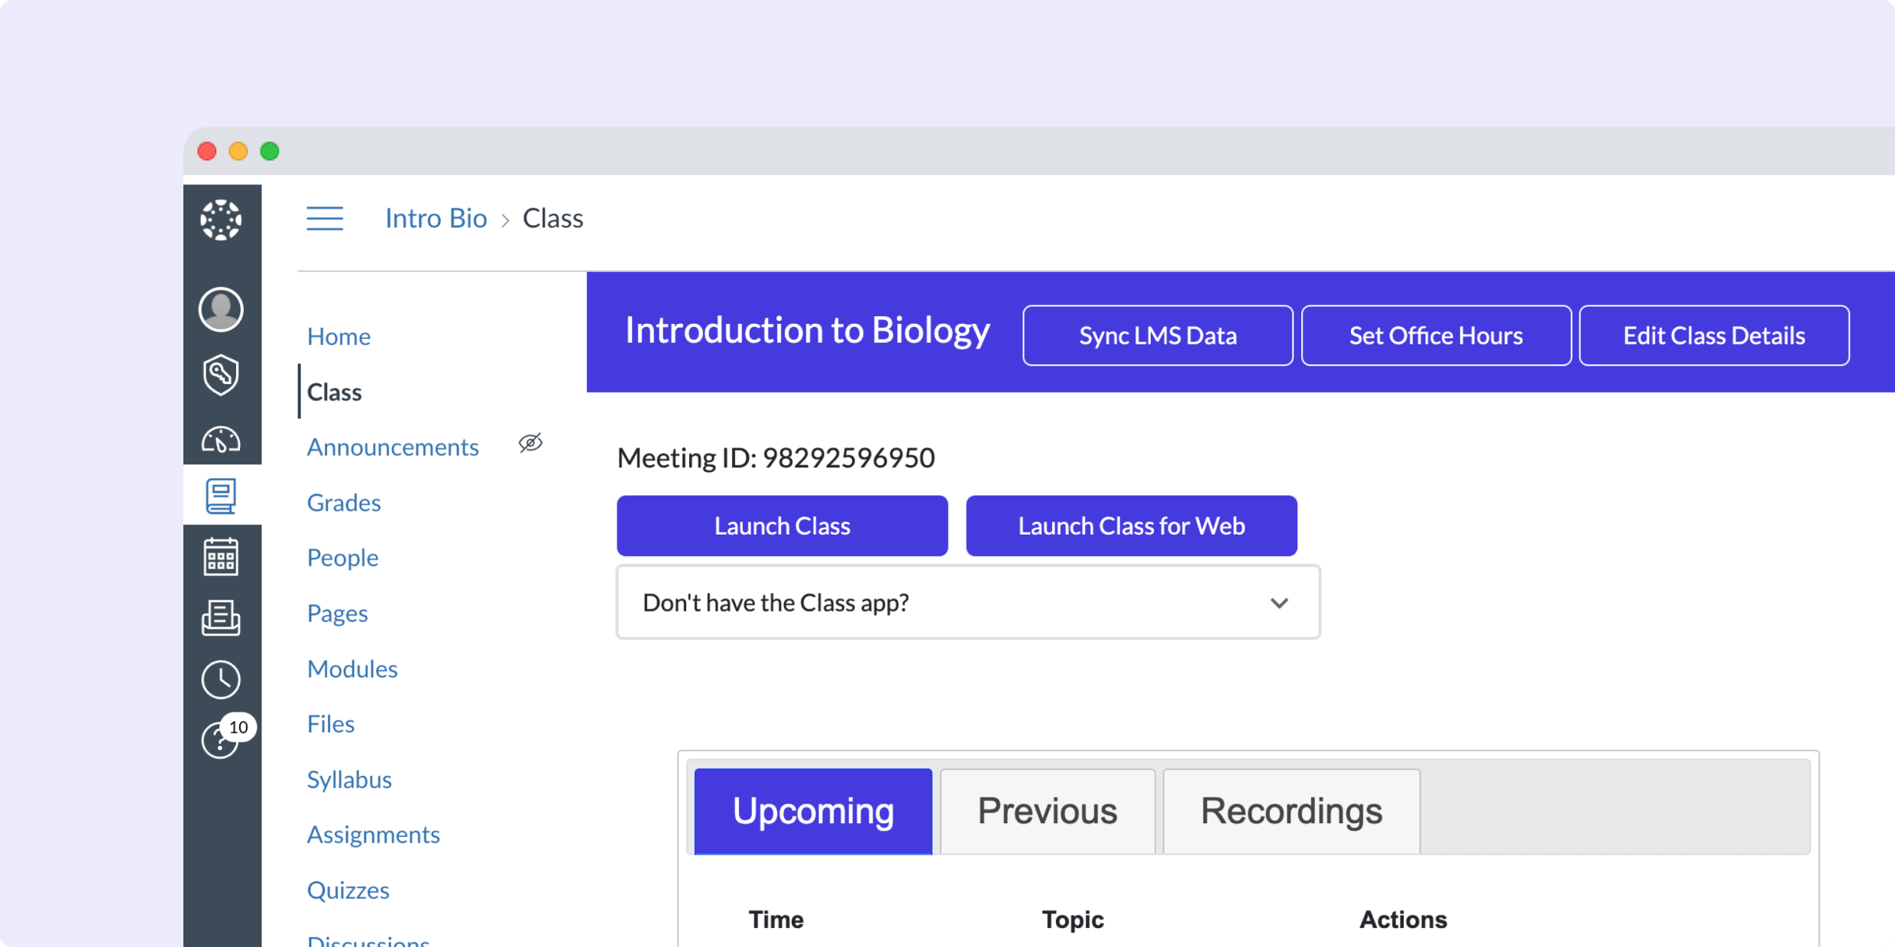This screenshot has width=1895, height=947.
Task: Open the Dashboard gauge icon
Action: [x=222, y=439]
